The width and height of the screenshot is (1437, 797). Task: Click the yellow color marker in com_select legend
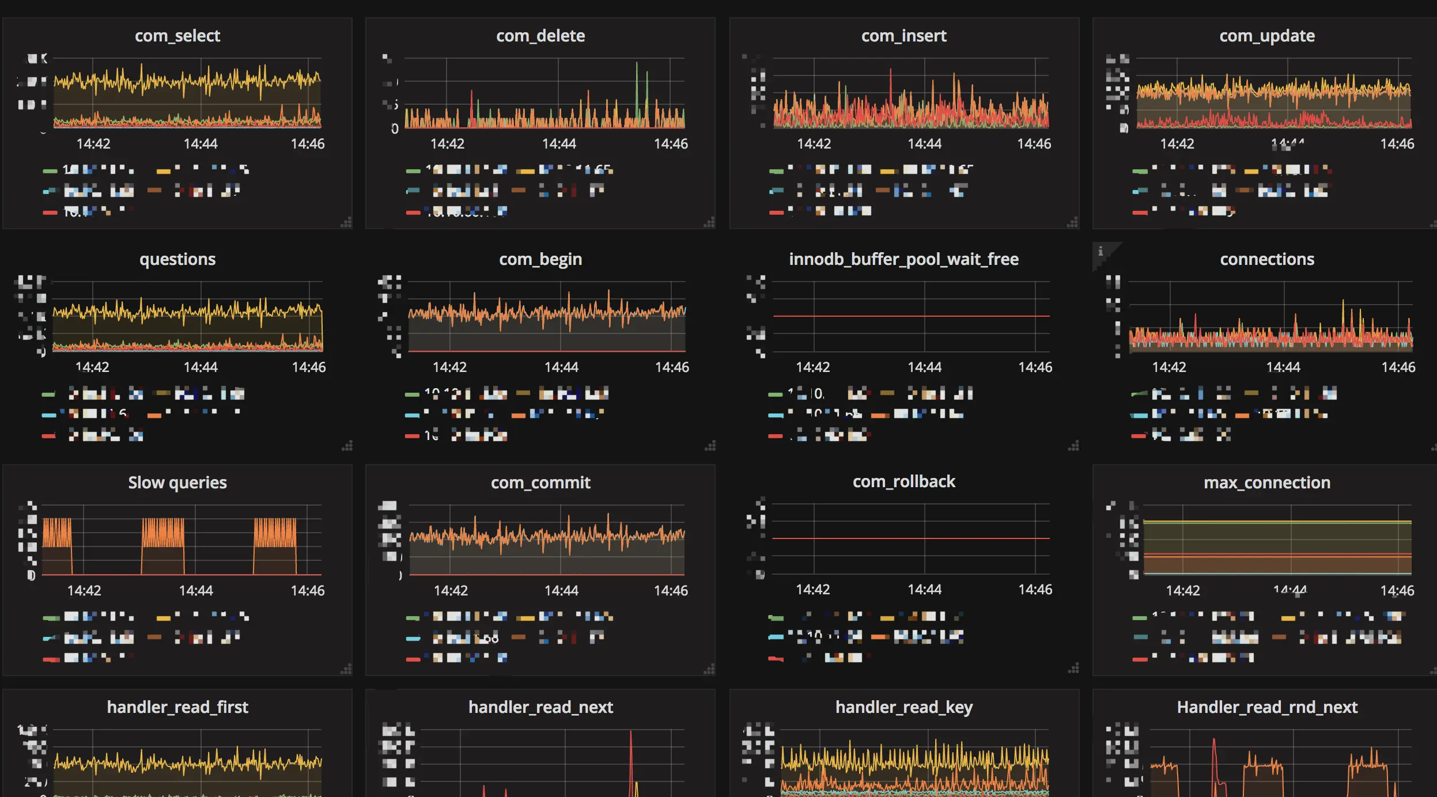pyautogui.click(x=164, y=170)
